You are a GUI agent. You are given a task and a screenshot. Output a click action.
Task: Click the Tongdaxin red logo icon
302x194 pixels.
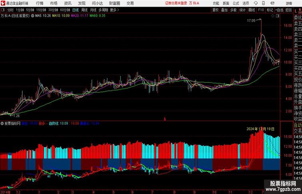(x=3, y=3)
